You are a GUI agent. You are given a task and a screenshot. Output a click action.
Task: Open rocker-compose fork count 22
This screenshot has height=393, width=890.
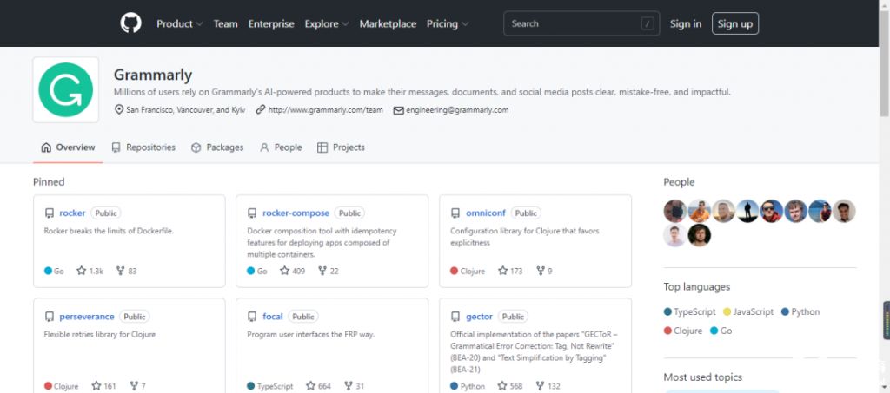(x=328, y=271)
